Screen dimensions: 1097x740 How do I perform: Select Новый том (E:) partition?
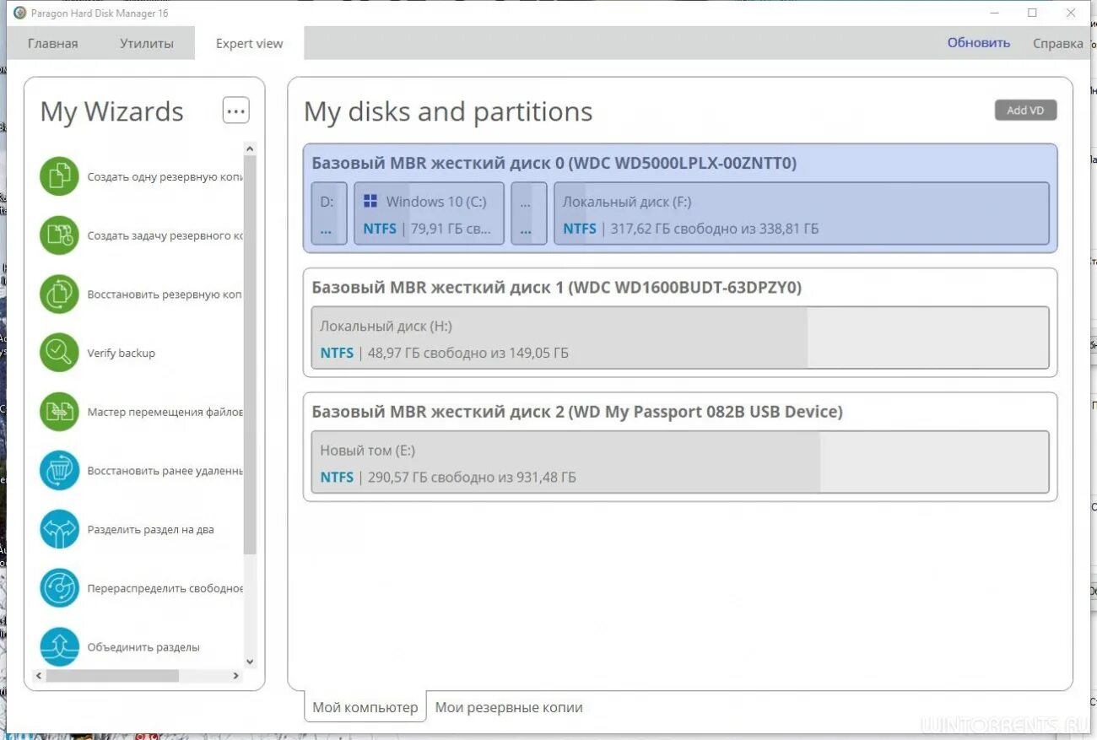point(680,462)
